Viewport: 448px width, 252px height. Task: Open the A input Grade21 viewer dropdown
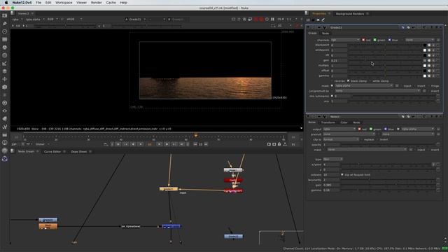tap(135, 19)
